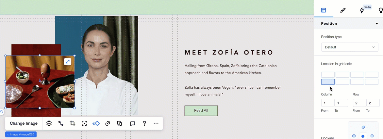Viewport: 383px width, 139px height.
Task: Select center docking point
Action: tap(363, 136)
